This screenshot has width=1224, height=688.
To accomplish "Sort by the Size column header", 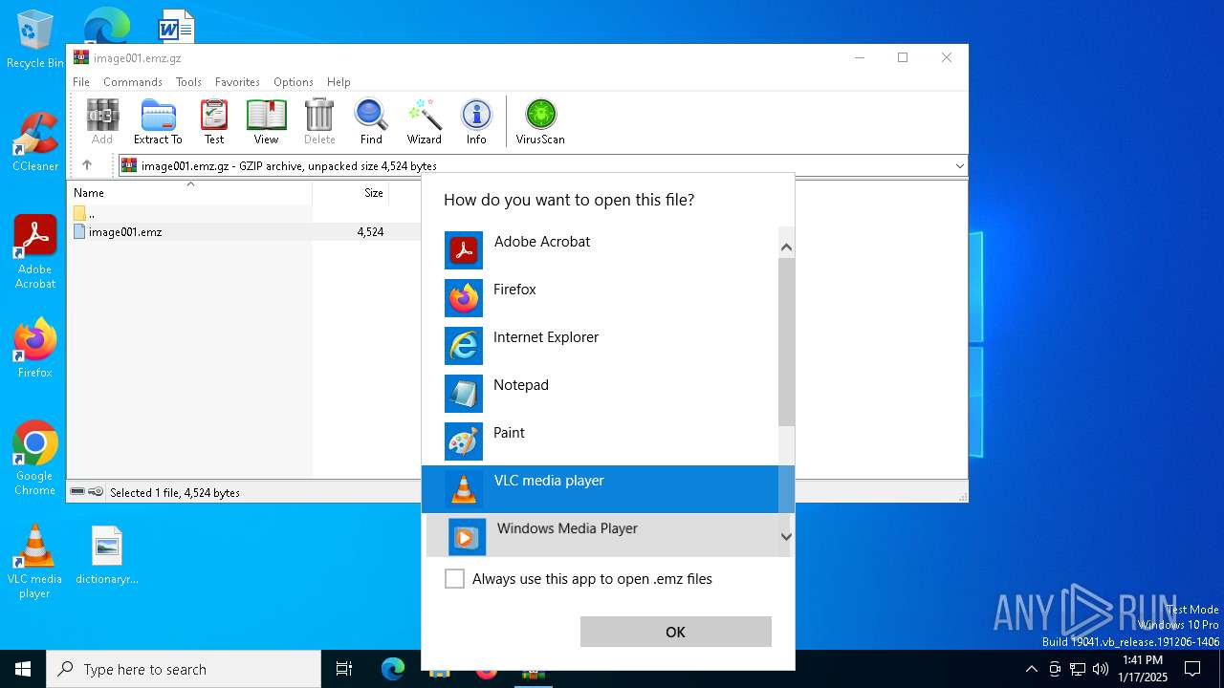I will click(351, 193).
